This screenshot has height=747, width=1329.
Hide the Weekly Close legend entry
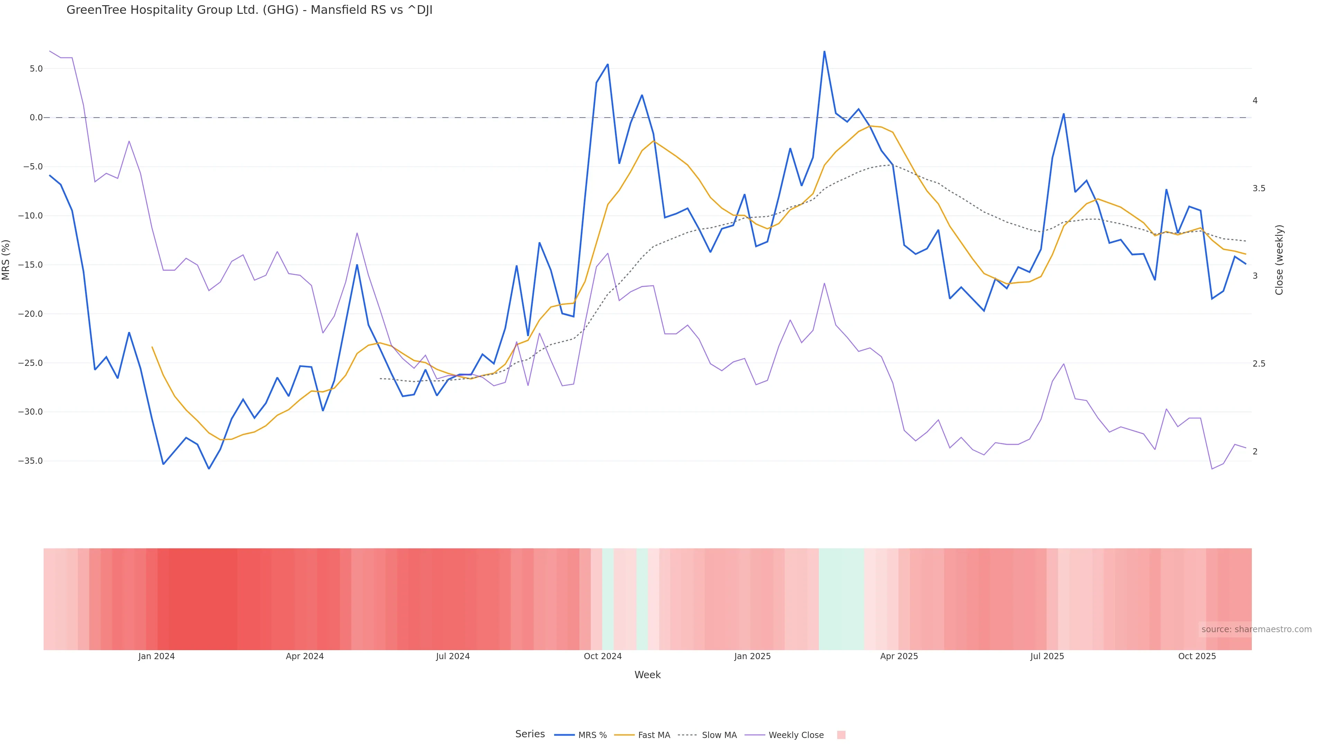[x=796, y=735]
